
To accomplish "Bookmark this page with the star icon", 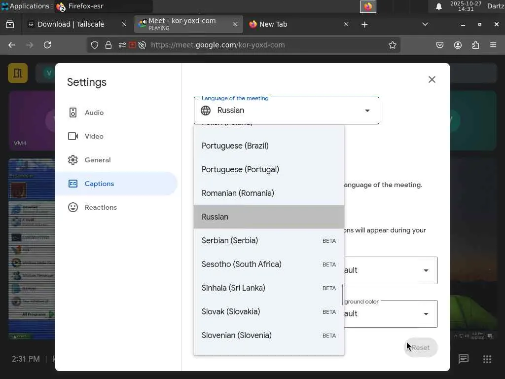I will click(x=393, y=45).
